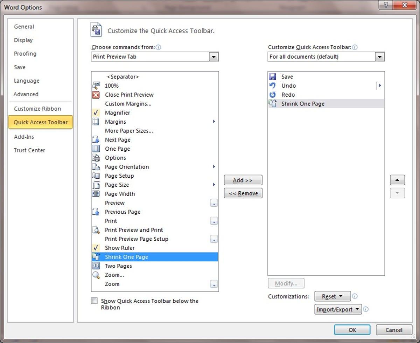Click the Margins icon in commands list
420x343 pixels.
tap(96, 122)
